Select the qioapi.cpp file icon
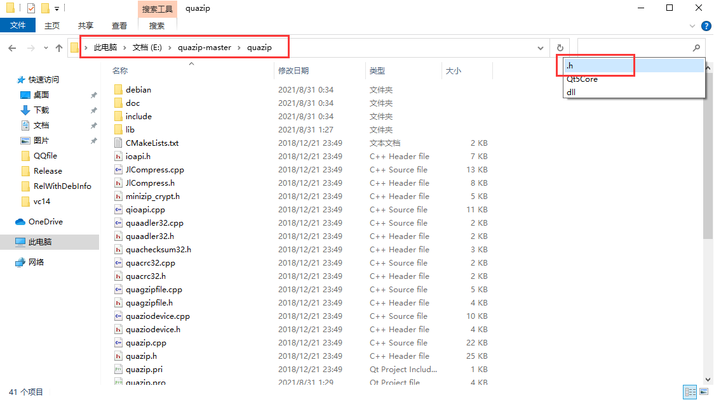714x400 pixels. click(118, 210)
